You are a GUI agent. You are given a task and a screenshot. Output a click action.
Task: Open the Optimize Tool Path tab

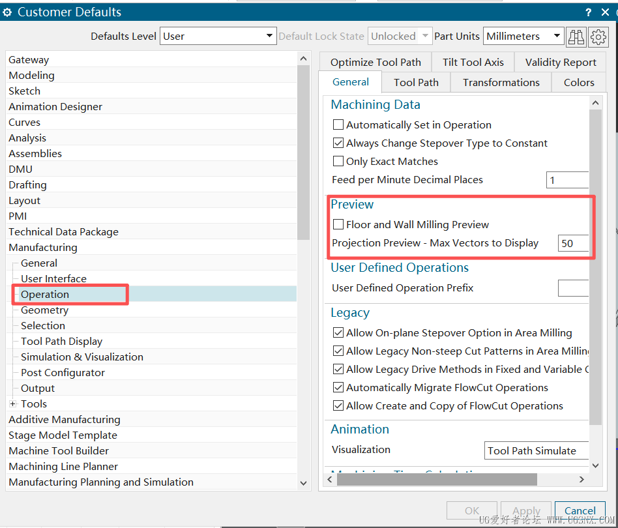click(x=375, y=63)
